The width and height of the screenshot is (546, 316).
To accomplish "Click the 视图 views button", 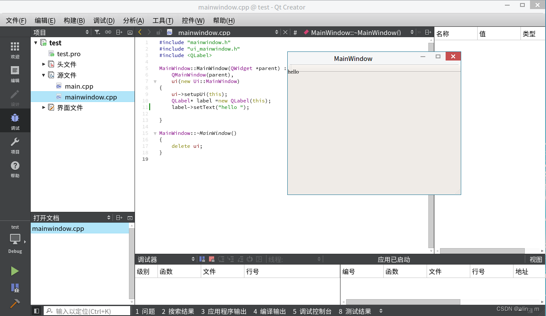I will pyautogui.click(x=536, y=259).
